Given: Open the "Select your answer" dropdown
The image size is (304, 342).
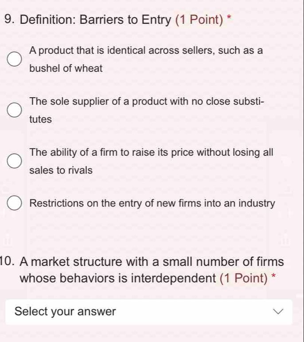Looking at the screenshot, I should [x=149, y=312].
